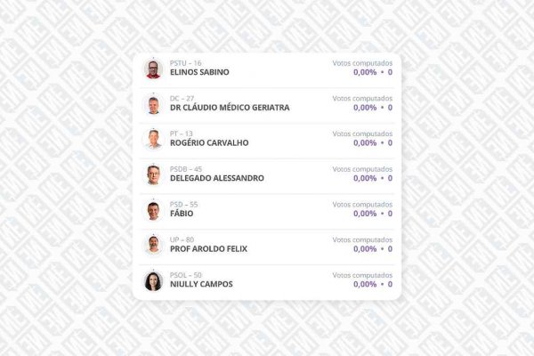Select Prof Aroldo Felix's photo
534x356 pixels.
pyautogui.click(x=153, y=246)
